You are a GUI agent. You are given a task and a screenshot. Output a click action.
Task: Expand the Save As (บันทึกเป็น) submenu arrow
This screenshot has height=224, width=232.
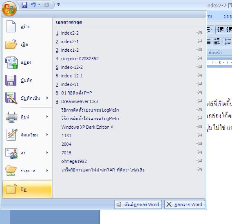47,98
